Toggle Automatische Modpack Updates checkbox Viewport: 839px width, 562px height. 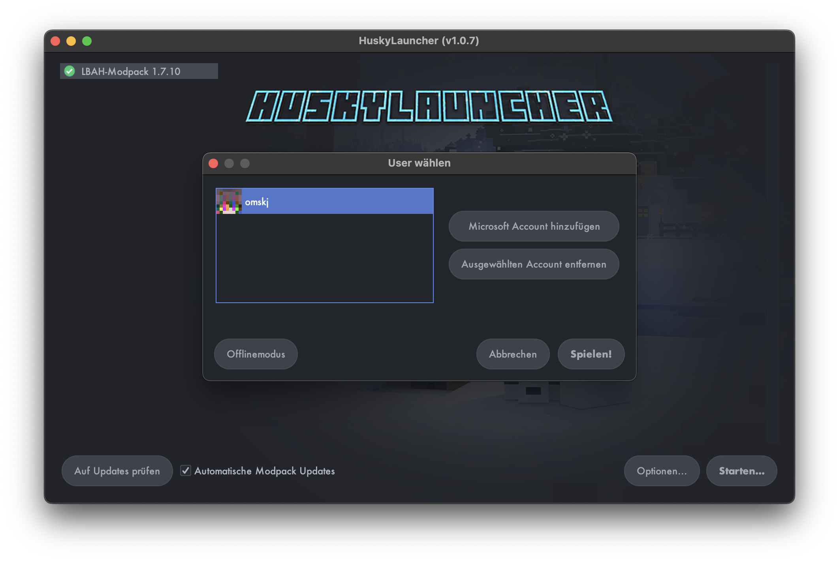tap(186, 470)
